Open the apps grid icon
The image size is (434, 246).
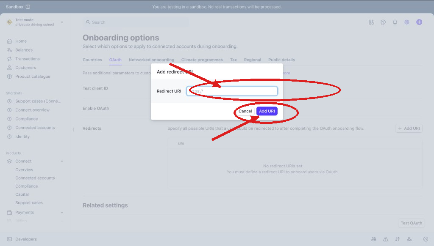pyautogui.click(x=371, y=22)
